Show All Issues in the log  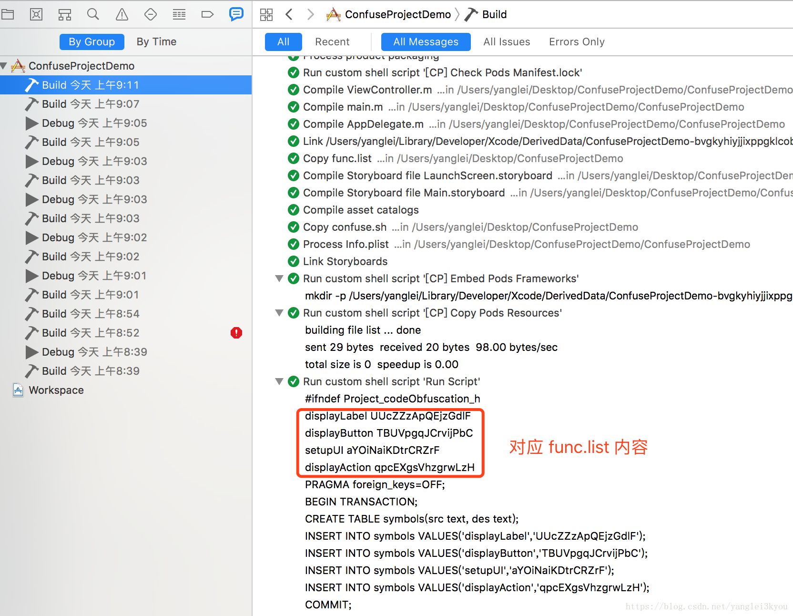[507, 41]
